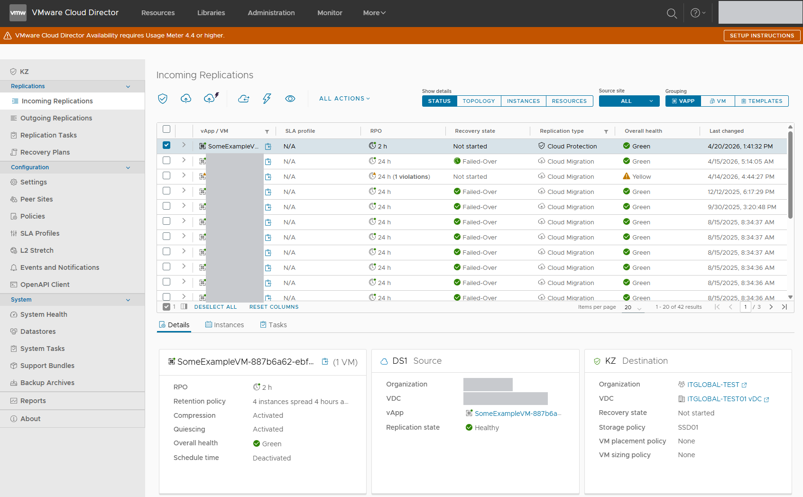Image resolution: width=803 pixels, height=497 pixels.
Task: Open the help question mark menu
Action: coord(698,13)
